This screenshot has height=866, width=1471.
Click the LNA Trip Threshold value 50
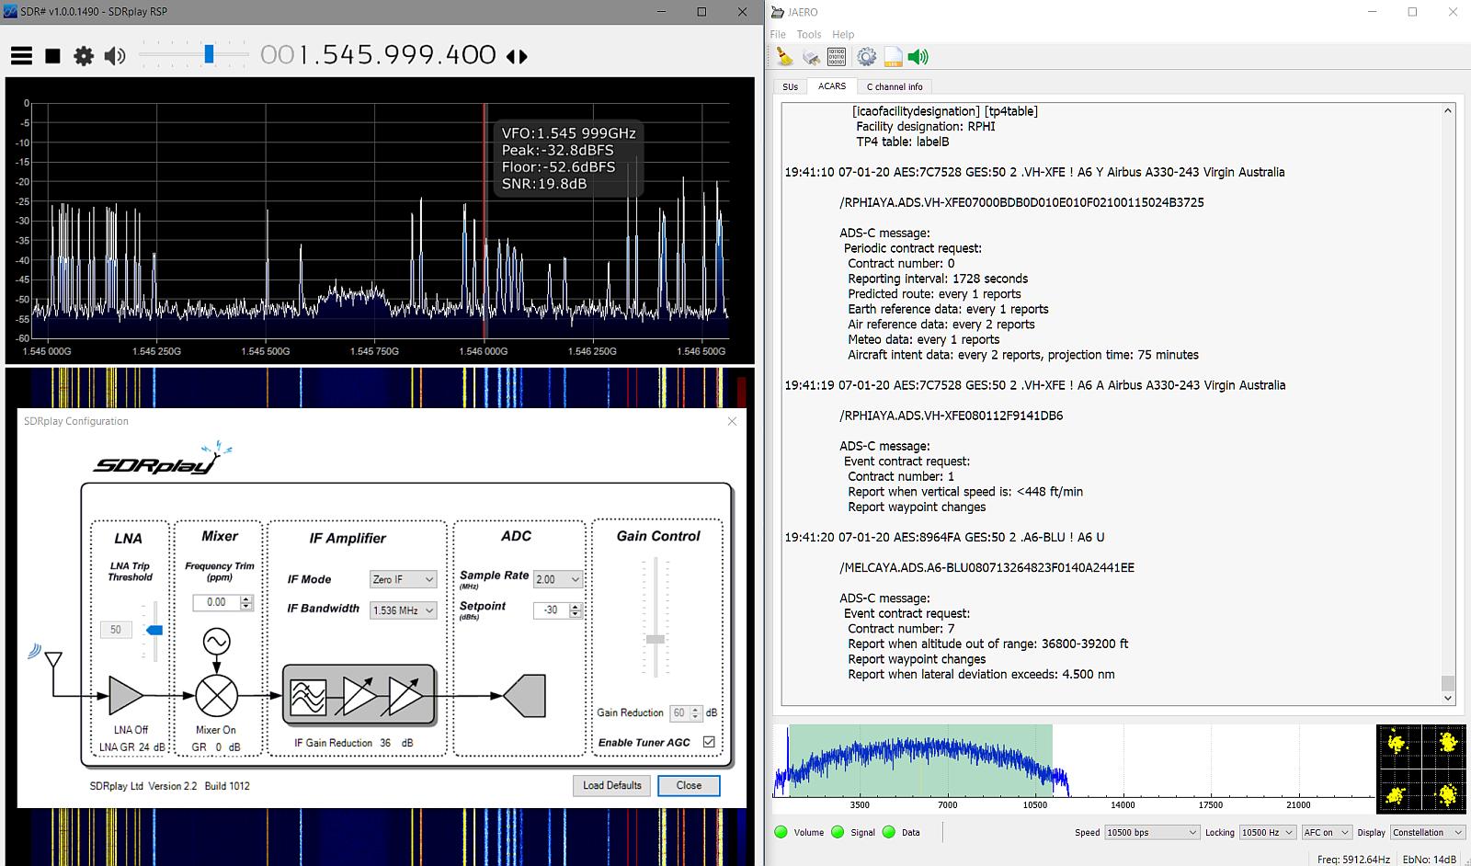coord(116,630)
